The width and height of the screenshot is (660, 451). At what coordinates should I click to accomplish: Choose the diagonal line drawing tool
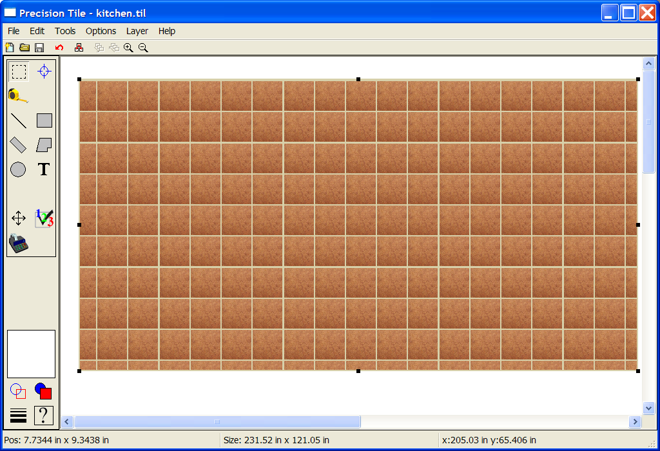tap(19, 120)
